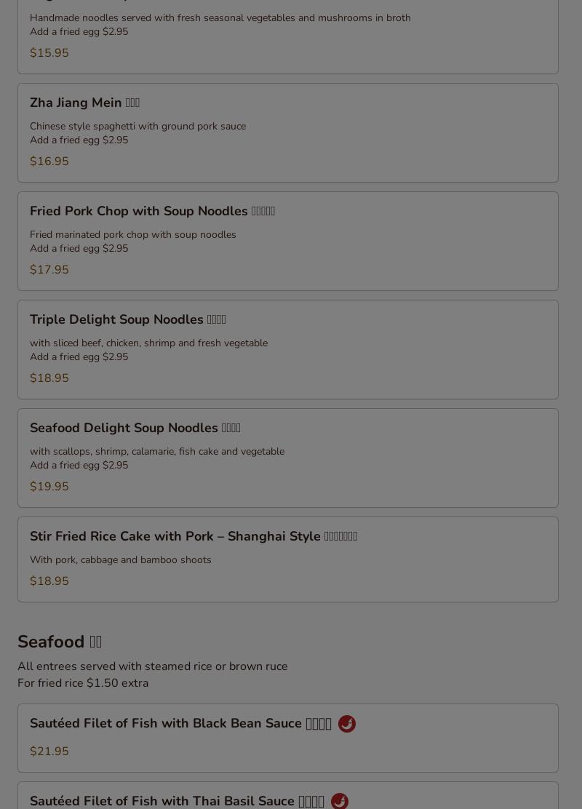Open Sautéed Filet of Fish with Black Bean Sauce
The image size is (582, 809).
[180, 723]
